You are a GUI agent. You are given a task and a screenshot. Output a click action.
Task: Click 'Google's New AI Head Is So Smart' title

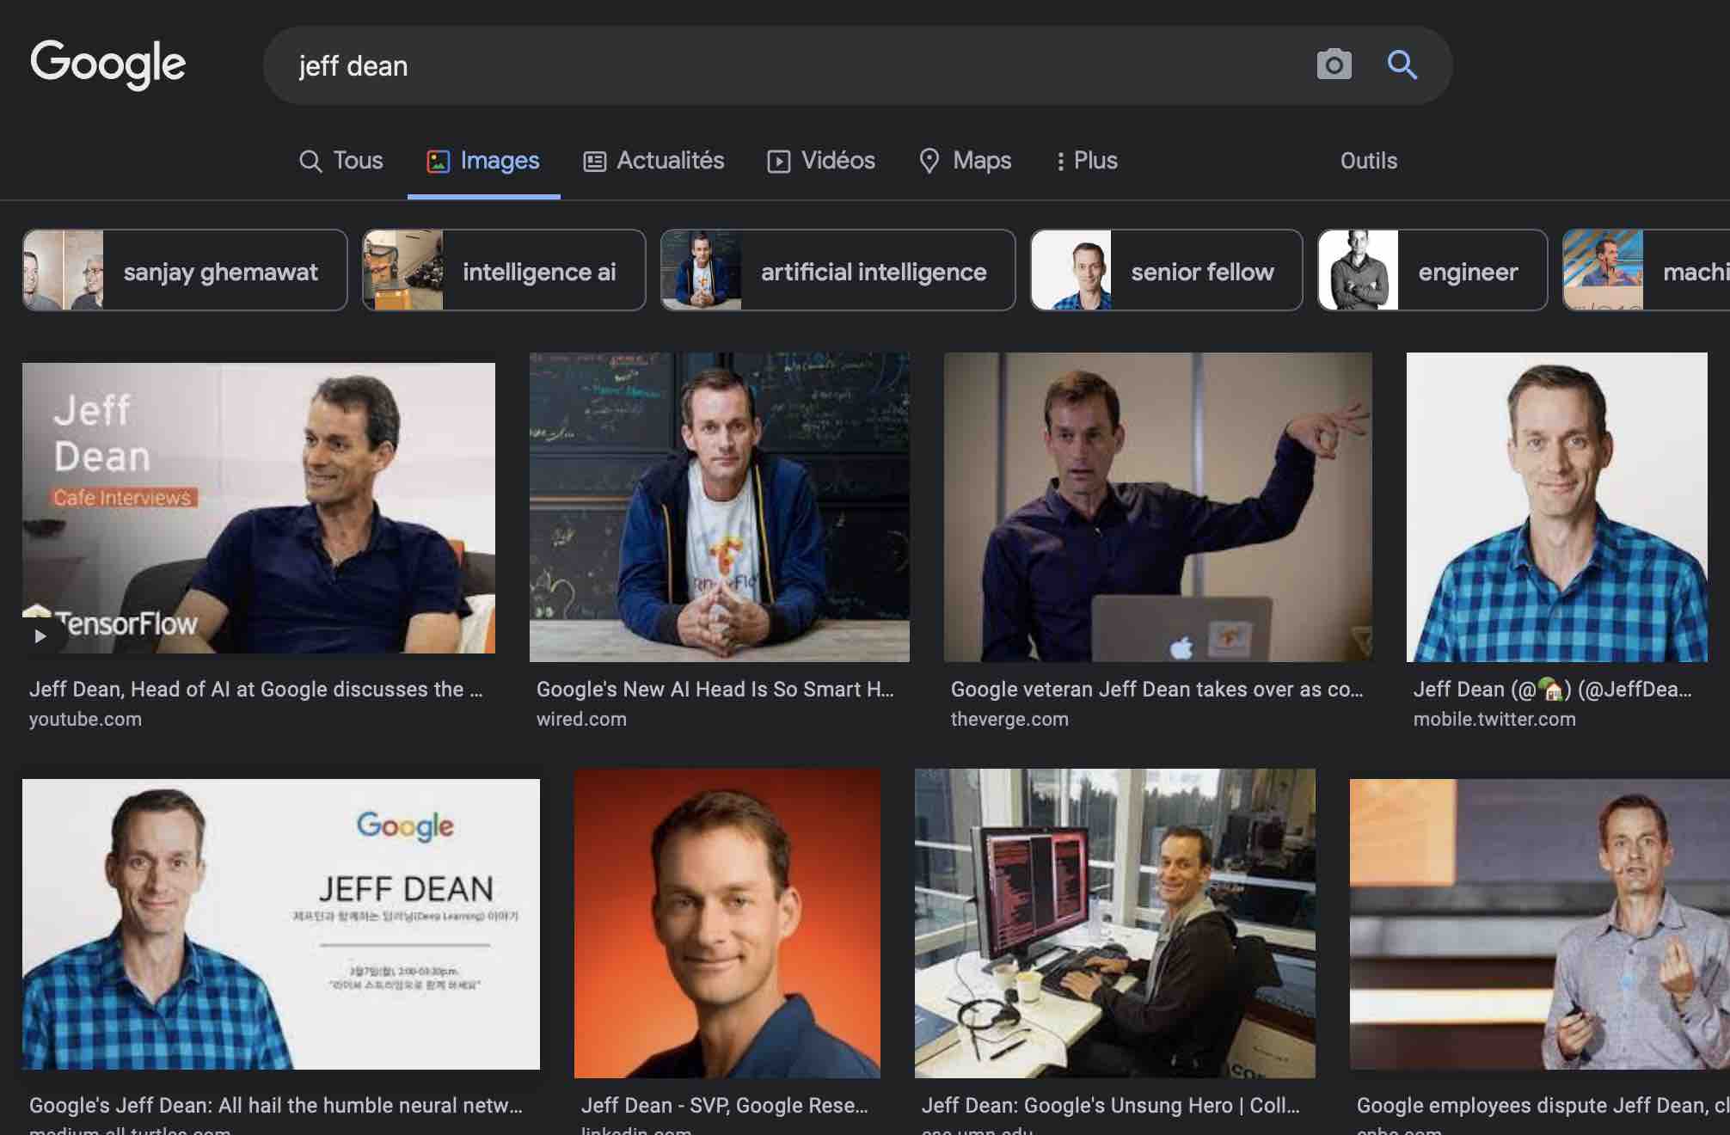[715, 690]
